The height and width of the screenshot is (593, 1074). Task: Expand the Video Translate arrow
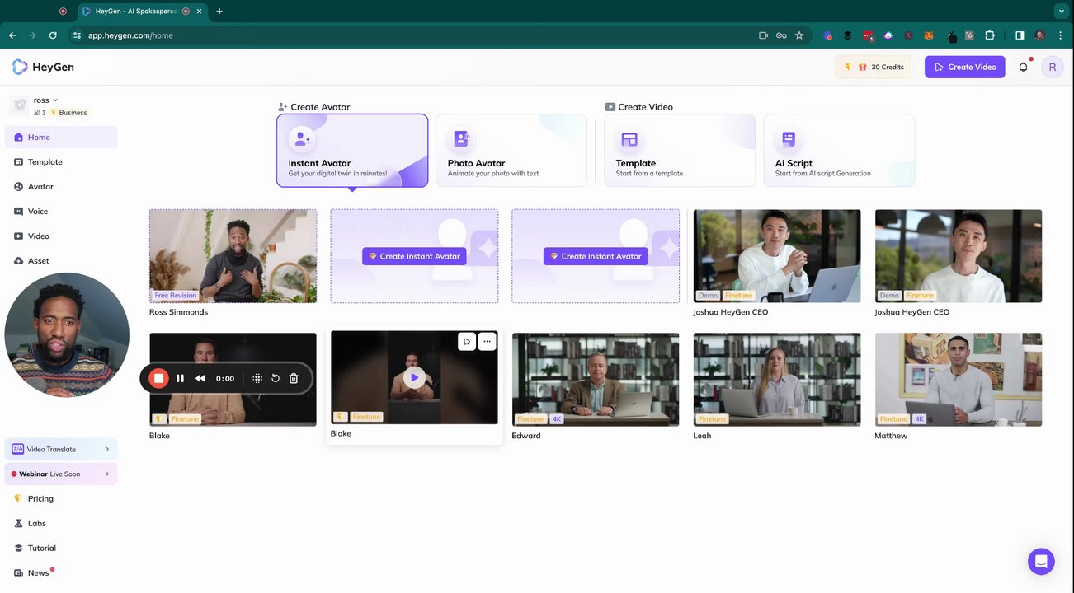tap(107, 449)
